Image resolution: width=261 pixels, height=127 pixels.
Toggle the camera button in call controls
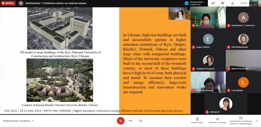(140, 121)
